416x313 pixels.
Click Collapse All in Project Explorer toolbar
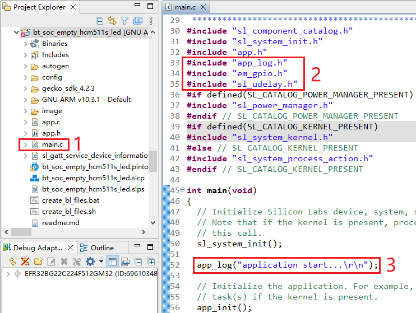tap(99, 21)
